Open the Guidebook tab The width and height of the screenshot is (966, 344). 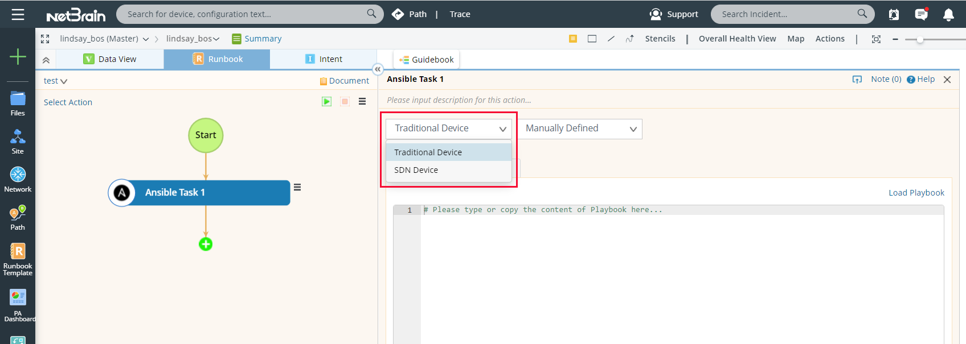pos(427,60)
